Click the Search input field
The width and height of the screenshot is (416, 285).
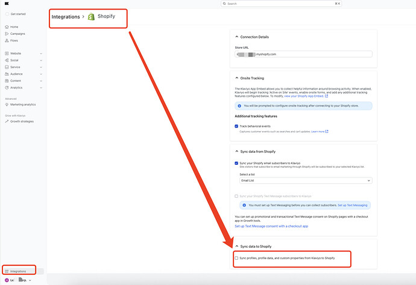point(281,4)
